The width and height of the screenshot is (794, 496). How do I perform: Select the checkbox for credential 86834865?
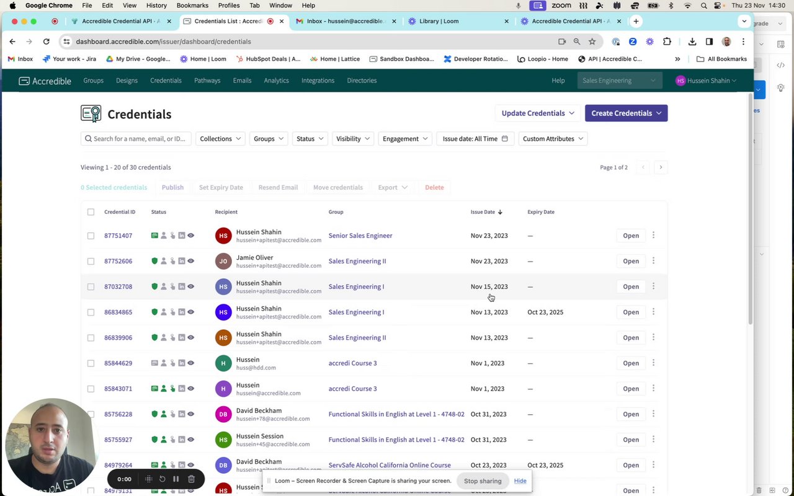91,312
